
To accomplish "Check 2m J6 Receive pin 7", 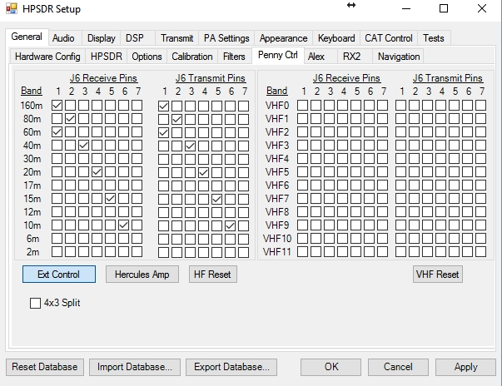I will [x=137, y=252].
